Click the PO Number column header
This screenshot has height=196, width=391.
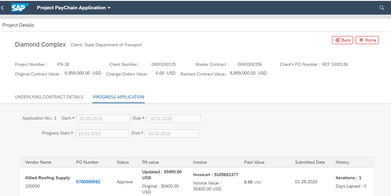coord(87,162)
